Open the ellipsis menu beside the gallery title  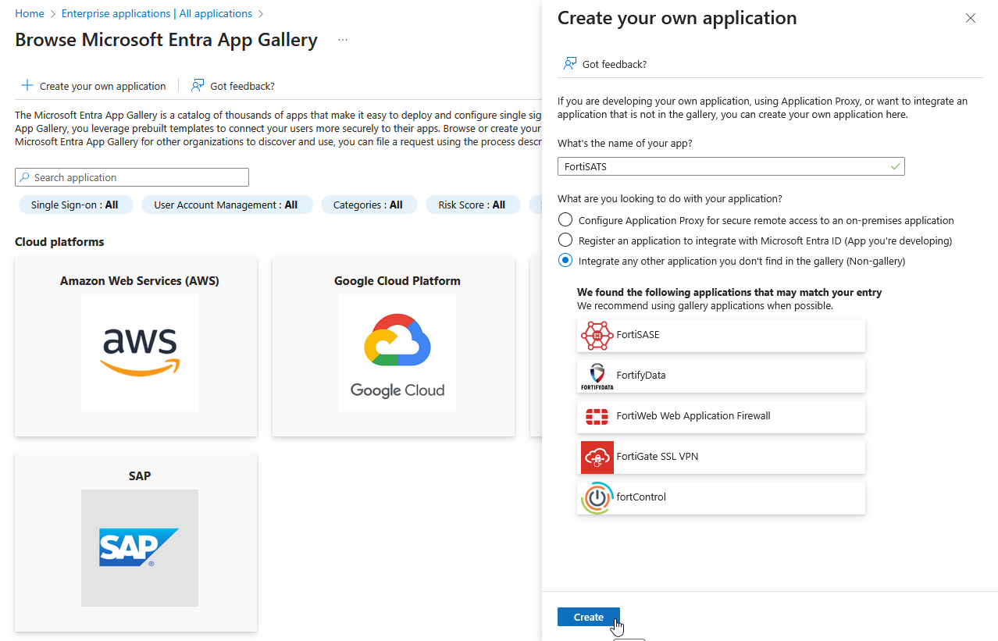(x=343, y=40)
